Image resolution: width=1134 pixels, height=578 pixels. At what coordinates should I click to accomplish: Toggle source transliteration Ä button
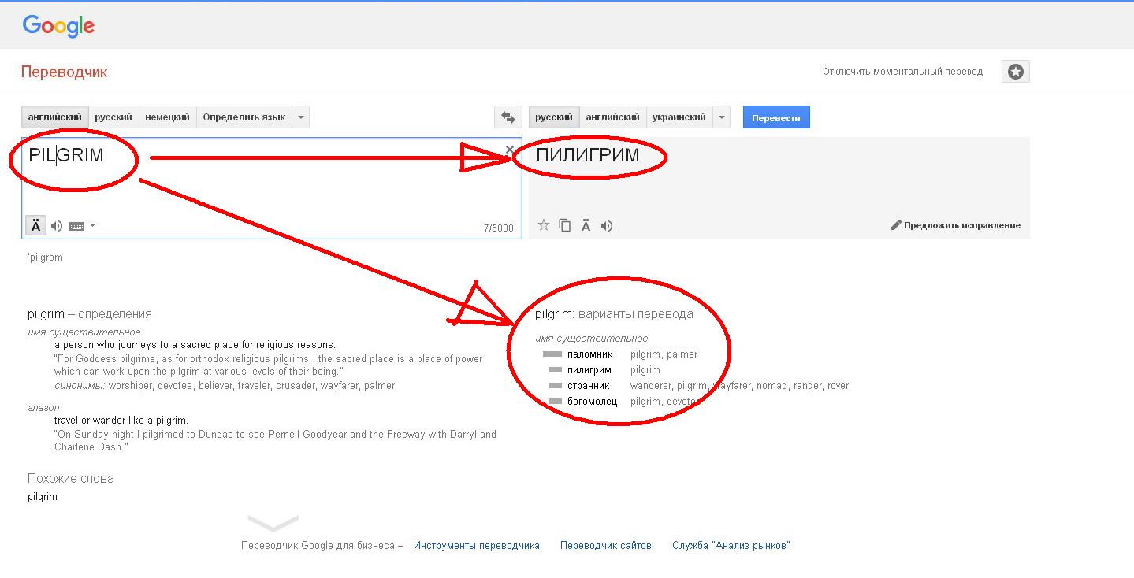(x=35, y=225)
